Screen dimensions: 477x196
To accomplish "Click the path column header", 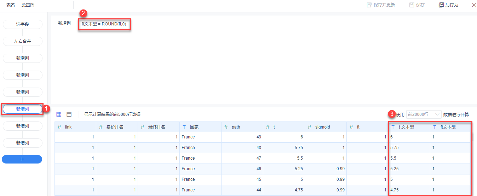I will tap(242, 127).
